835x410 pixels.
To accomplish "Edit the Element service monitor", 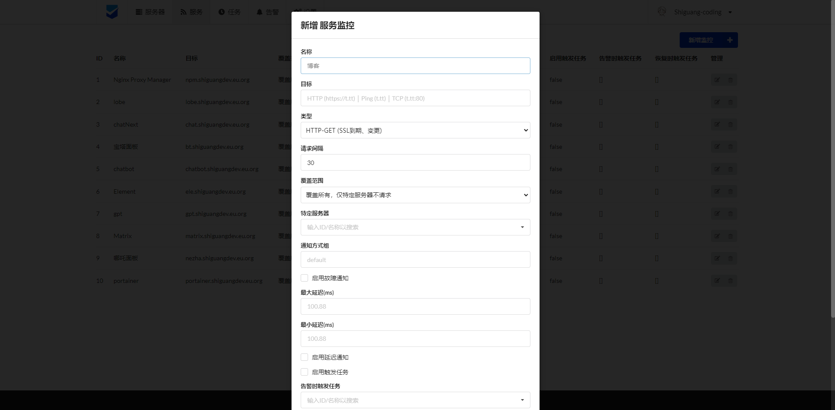I will coord(717,192).
